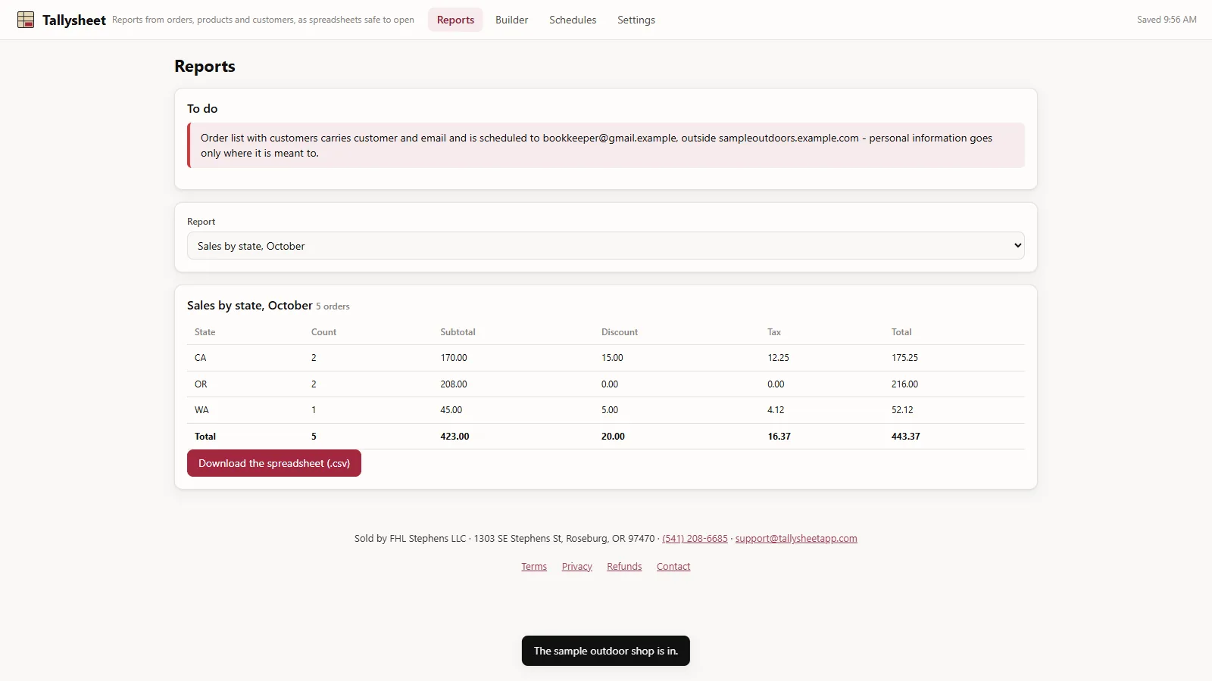Call the (541) 208-6685 phone link
The image size is (1212, 681).
pyautogui.click(x=695, y=539)
